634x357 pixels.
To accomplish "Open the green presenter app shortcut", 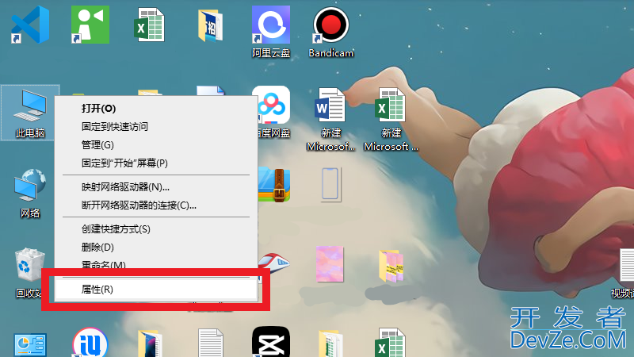I will tap(90, 25).
